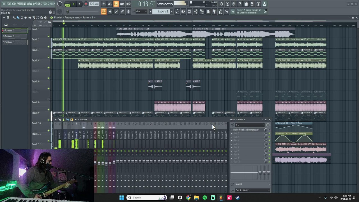Open the Line snap dropdown

[x=141, y=12]
